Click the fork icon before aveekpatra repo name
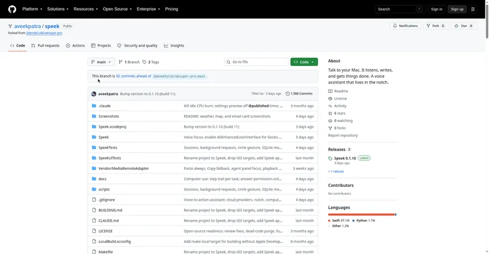This screenshot has width=489, height=254. (10, 26)
